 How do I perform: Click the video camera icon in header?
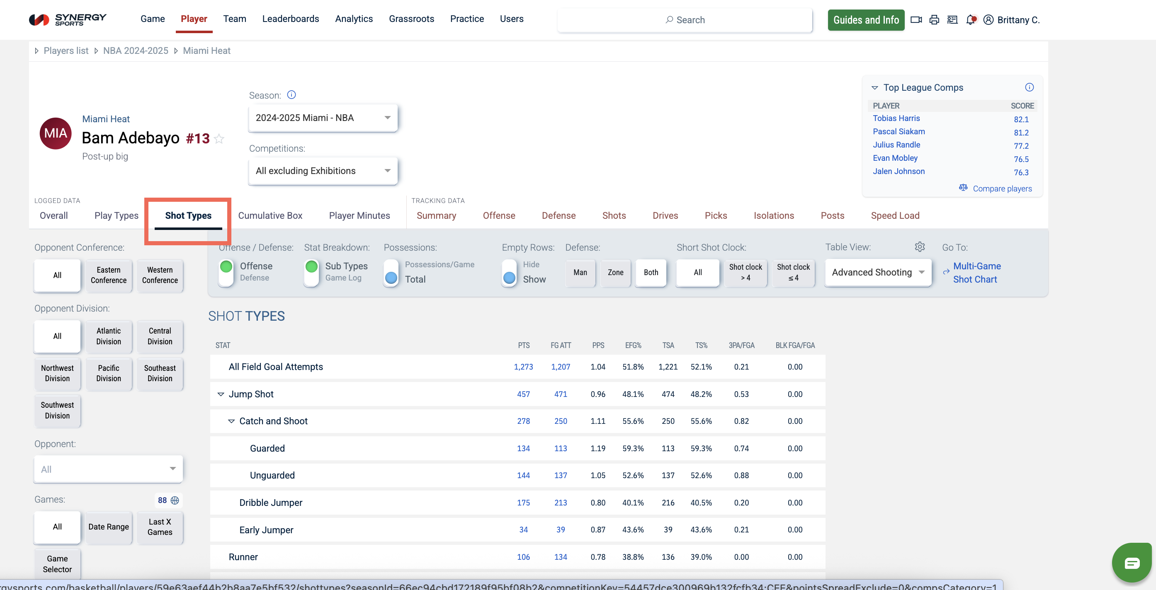pos(916,20)
